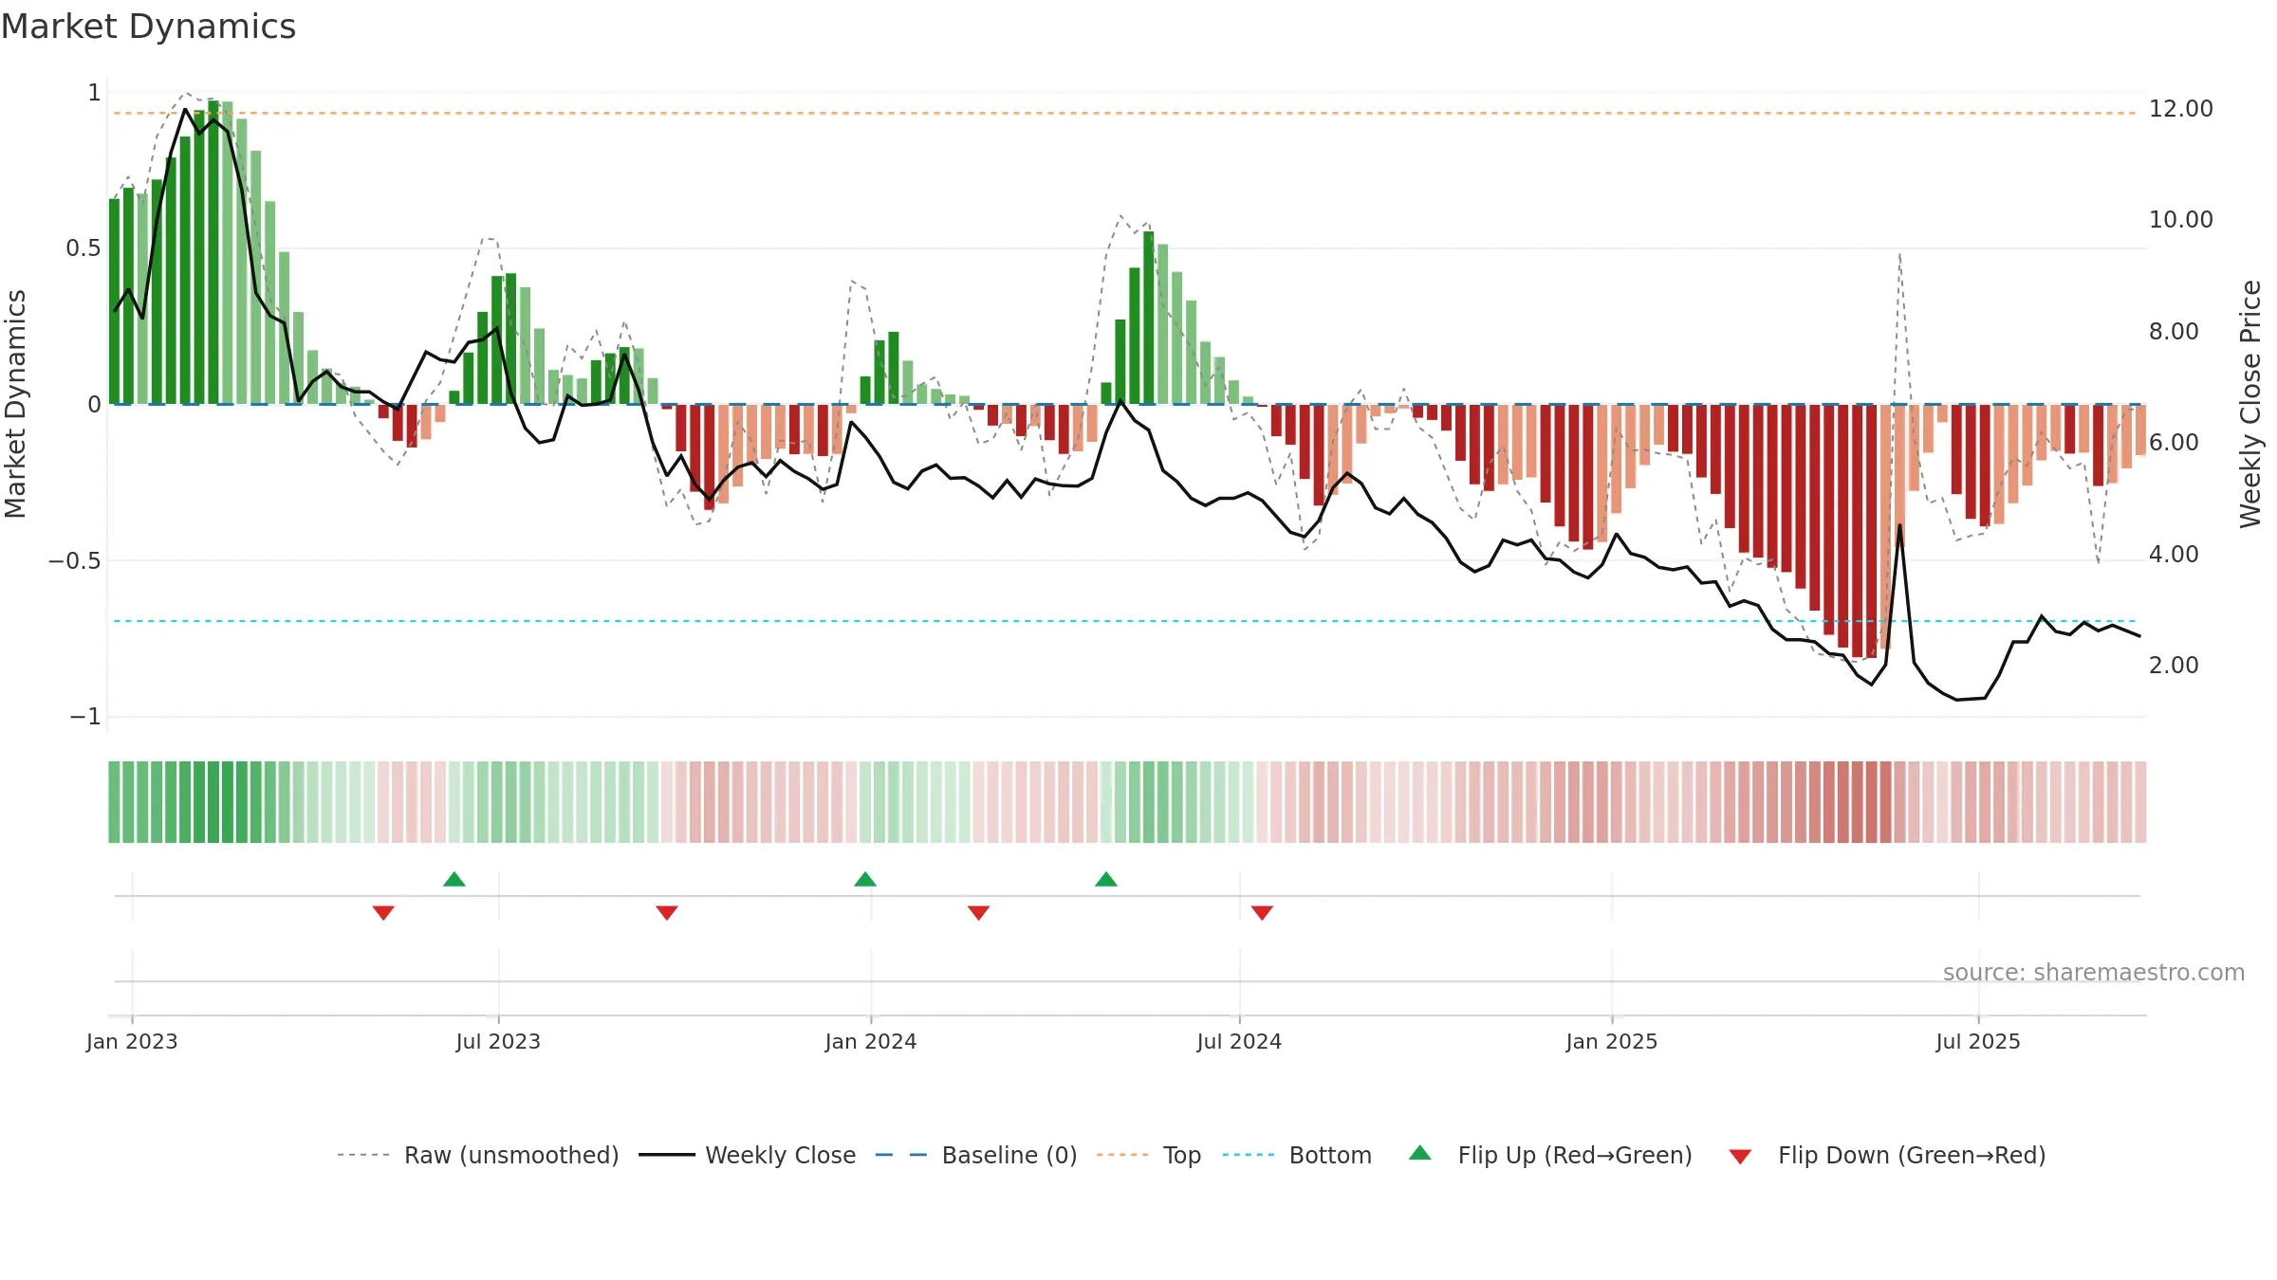
Task: Click the 4.00 price axis label
Action: pos(2174,555)
